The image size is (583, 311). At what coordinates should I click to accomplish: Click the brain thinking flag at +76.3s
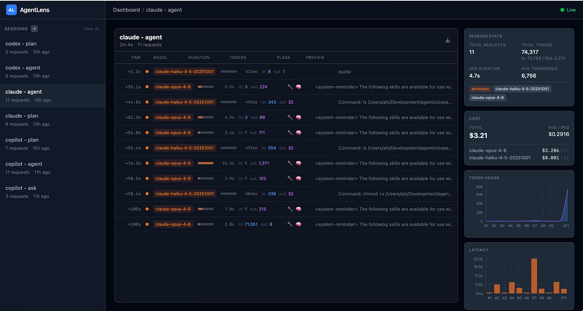[x=298, y=163]
